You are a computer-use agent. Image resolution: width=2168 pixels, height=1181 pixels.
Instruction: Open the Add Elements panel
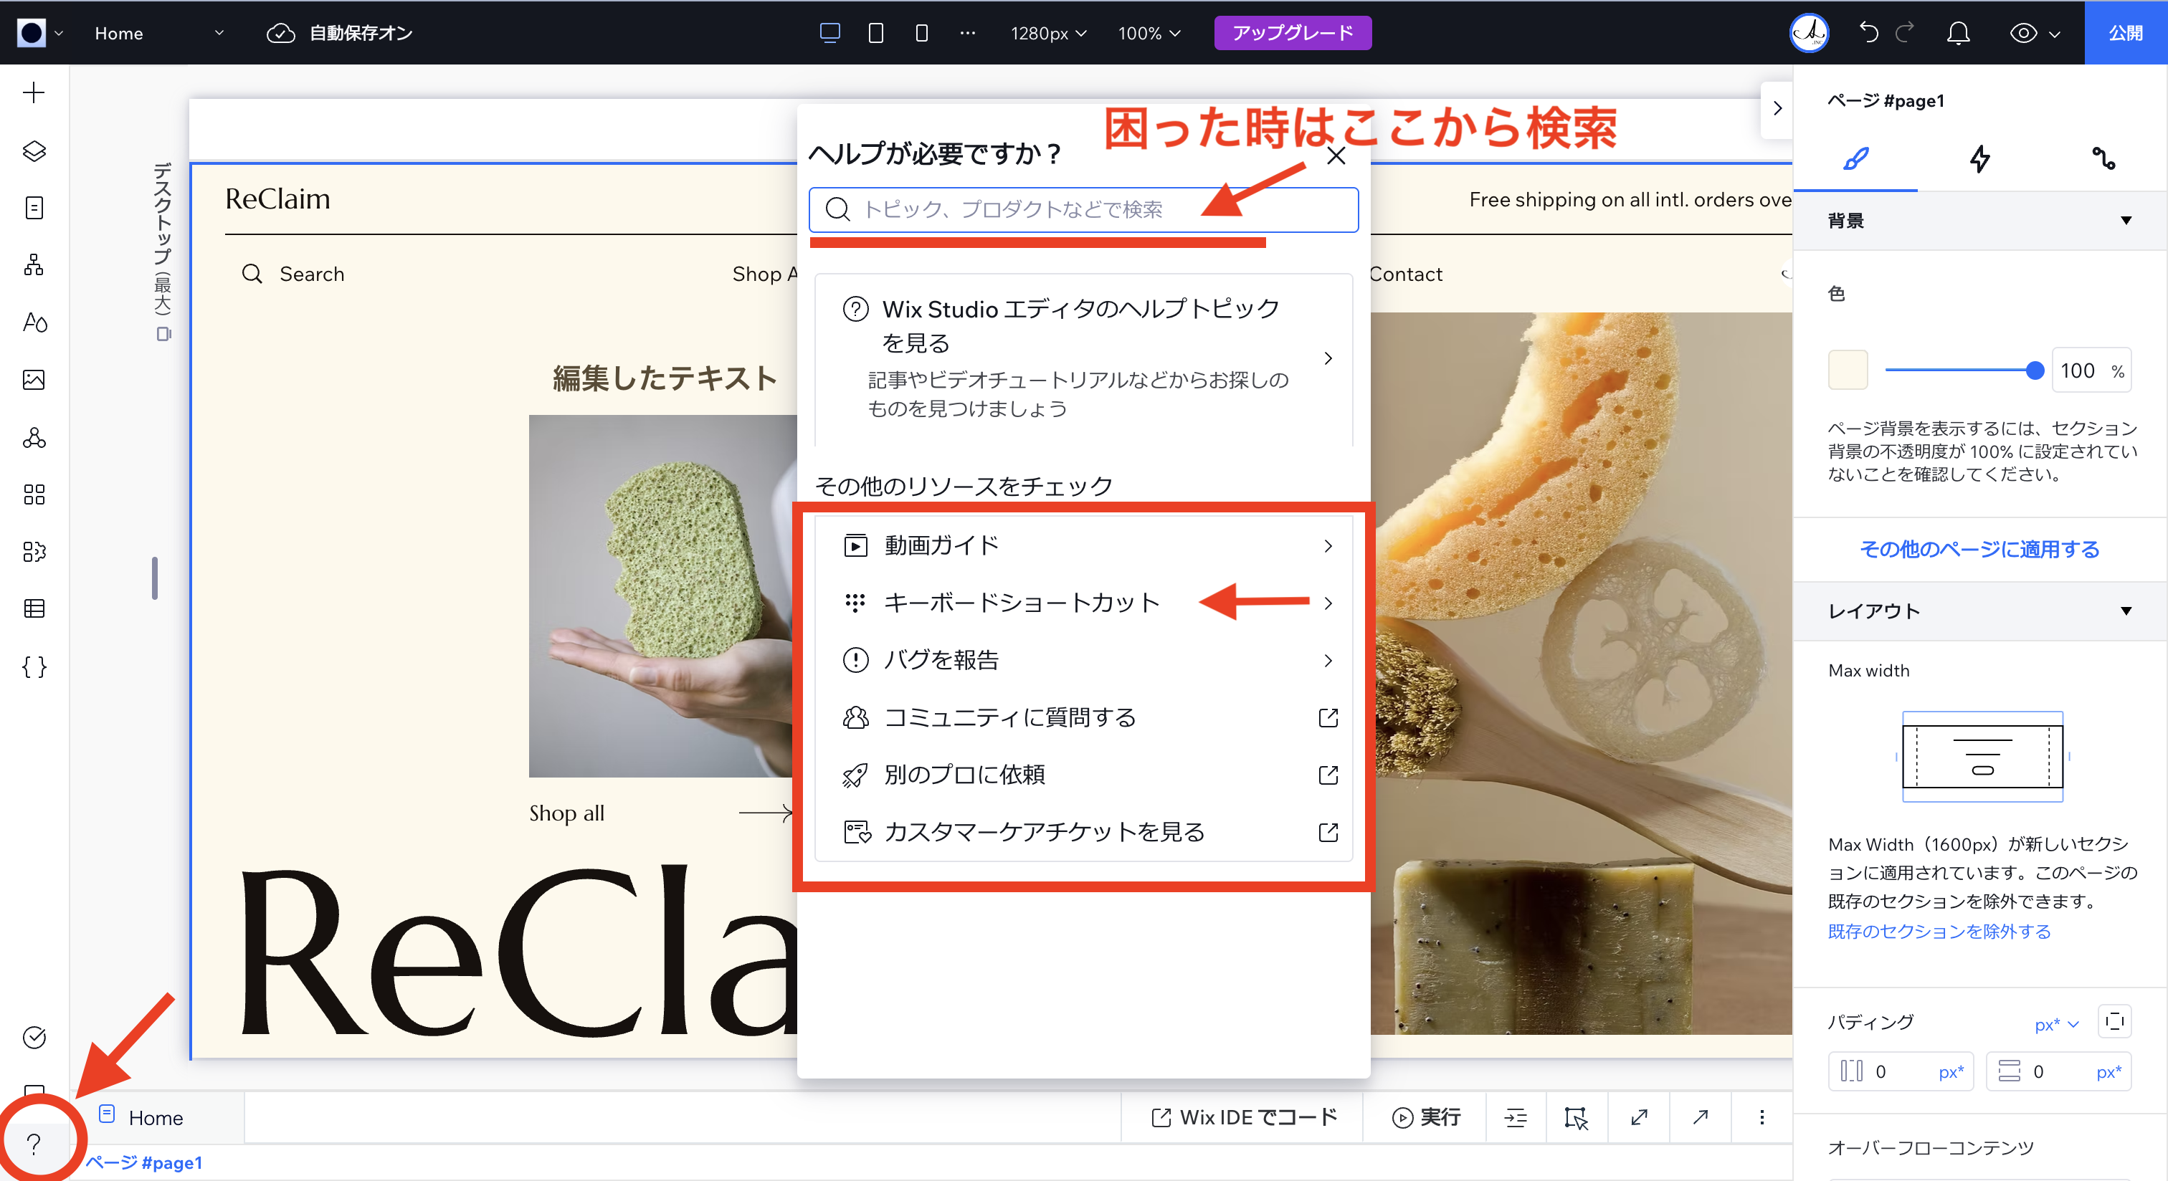tap(34, 92)
